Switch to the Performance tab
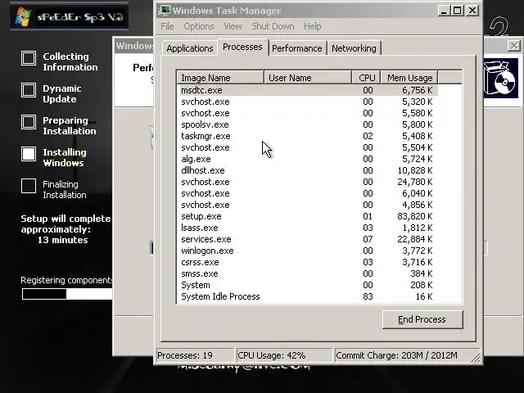The height and width of the screenshot is (393, 524). (297, 48)
